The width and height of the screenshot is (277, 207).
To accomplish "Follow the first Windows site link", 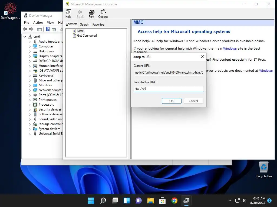I will click(x=230, y=49).
